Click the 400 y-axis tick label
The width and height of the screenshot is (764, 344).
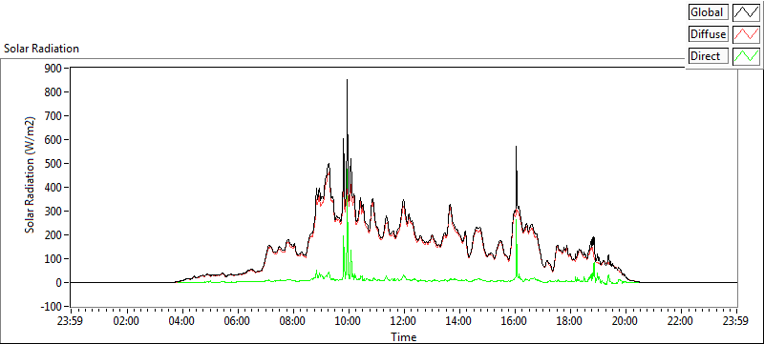point(53,187)
